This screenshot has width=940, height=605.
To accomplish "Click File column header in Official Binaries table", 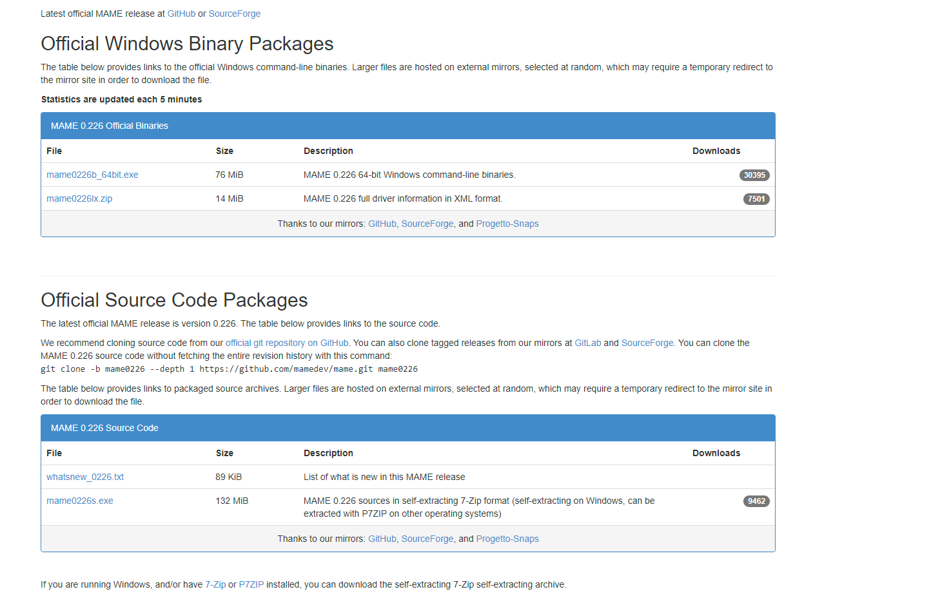I will pos(54,151).
